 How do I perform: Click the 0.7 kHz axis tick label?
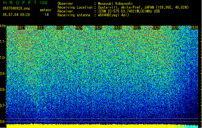[x=3, y=106]
